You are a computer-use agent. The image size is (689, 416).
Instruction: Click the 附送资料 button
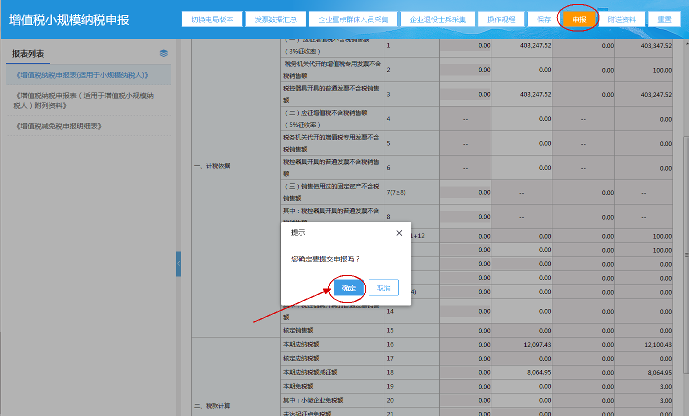click(x=622, y=19)
